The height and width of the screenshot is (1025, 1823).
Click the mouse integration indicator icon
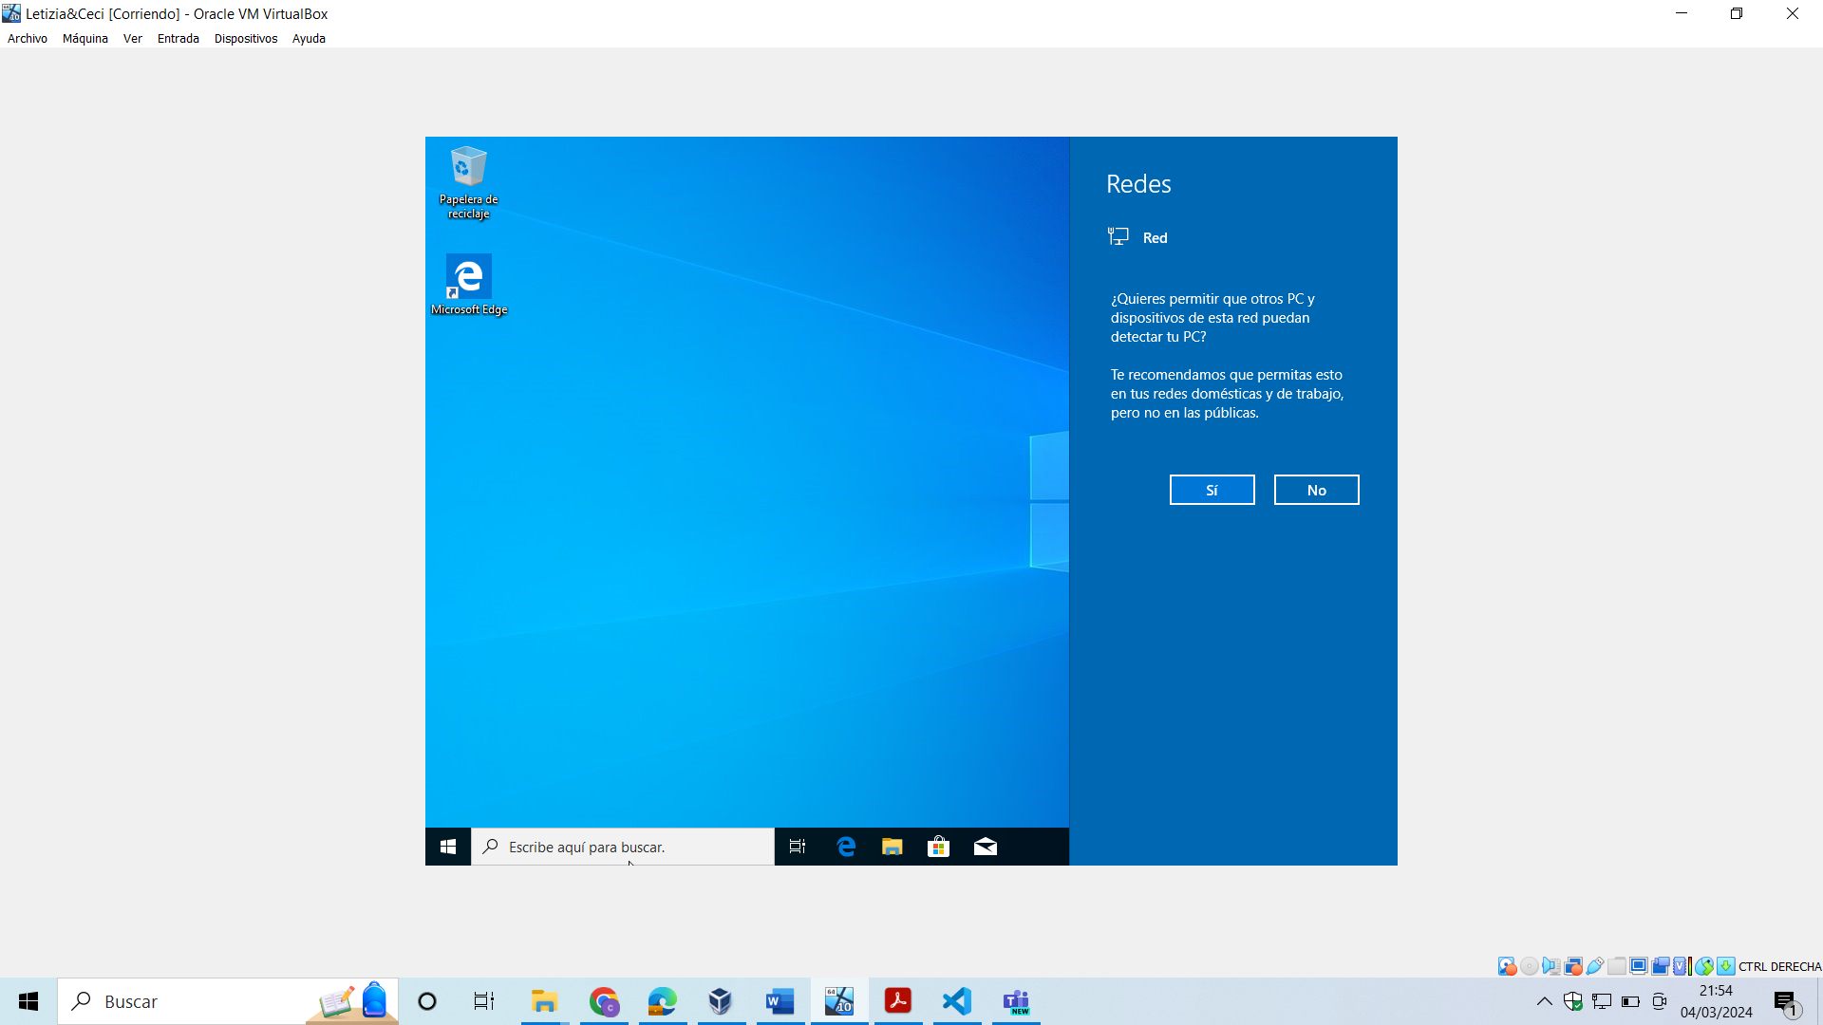point(1704,966)
